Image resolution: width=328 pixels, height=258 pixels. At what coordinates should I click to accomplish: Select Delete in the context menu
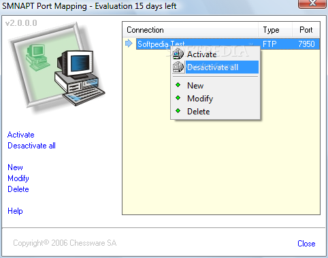pos(215,112)
